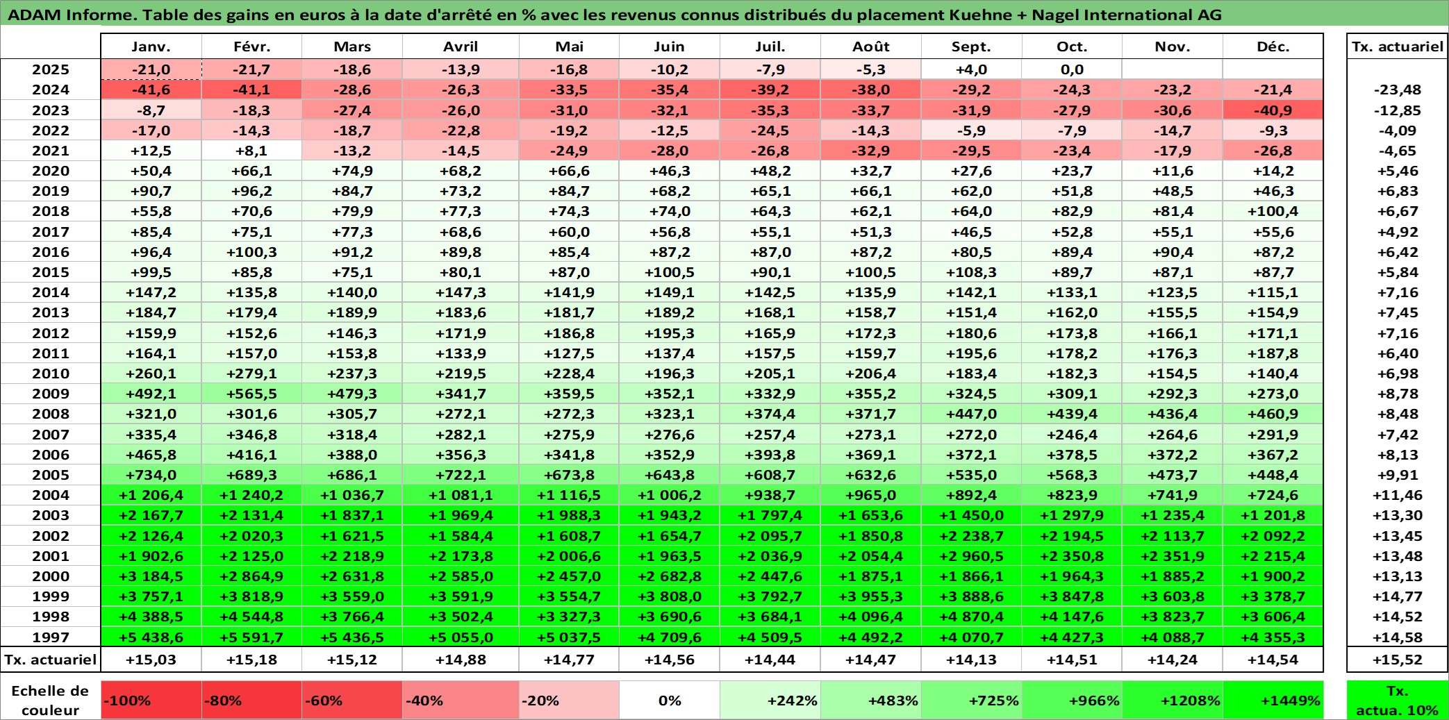Select the 2025 row label
This screenshot has height=720, width=1449.
[51, 69]
